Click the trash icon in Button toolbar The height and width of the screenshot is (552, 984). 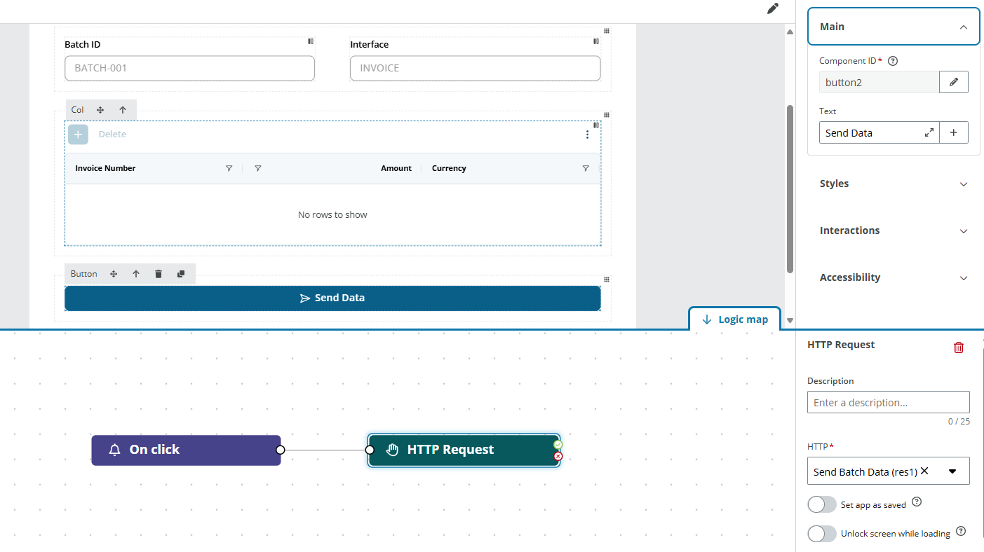(159, 274)
